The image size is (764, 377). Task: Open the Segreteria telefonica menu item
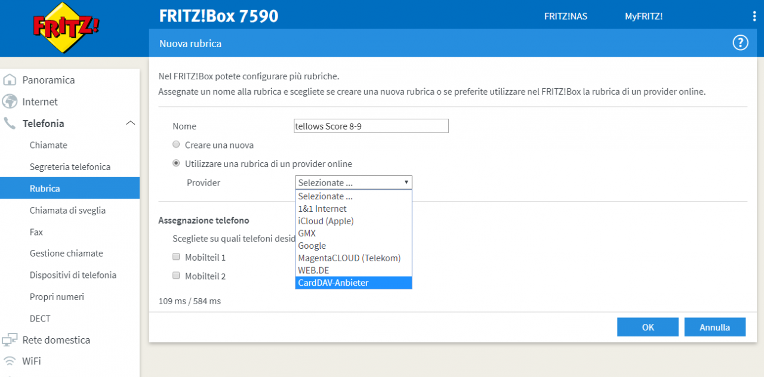click(x=70, y=167)
